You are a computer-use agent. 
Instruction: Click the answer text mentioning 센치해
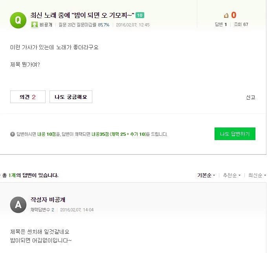pos(40,232)
